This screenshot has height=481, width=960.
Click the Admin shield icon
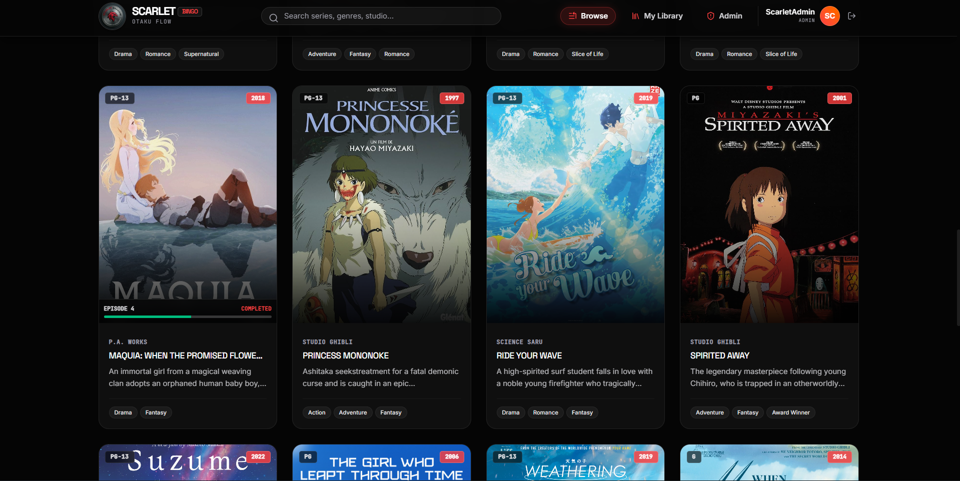pyautogui.click(x=710, y=16)
